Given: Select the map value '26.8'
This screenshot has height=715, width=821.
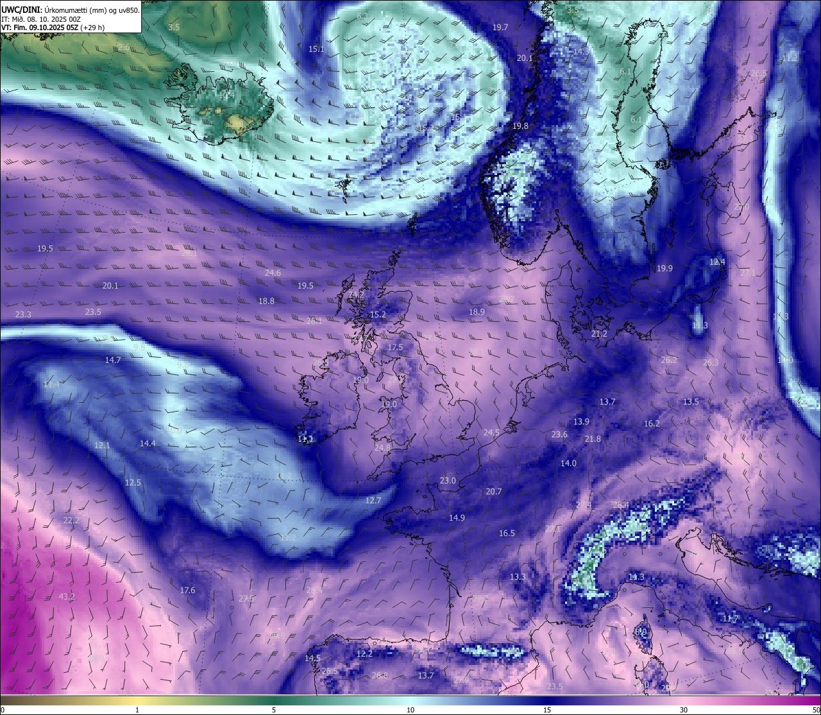Looking at the screenshot, I should (380, 675).
